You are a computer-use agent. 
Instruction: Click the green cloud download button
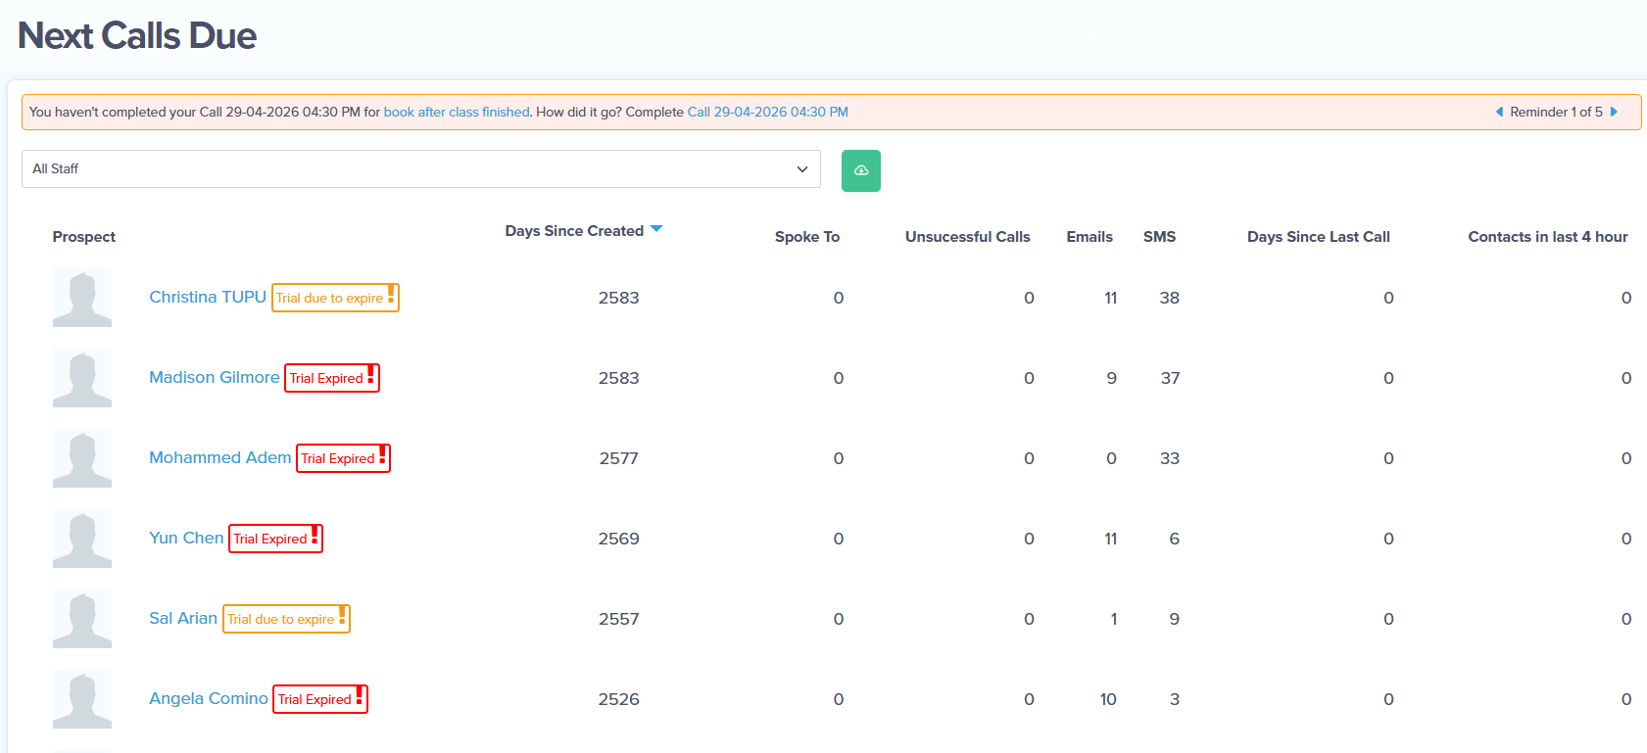[860, 170]
